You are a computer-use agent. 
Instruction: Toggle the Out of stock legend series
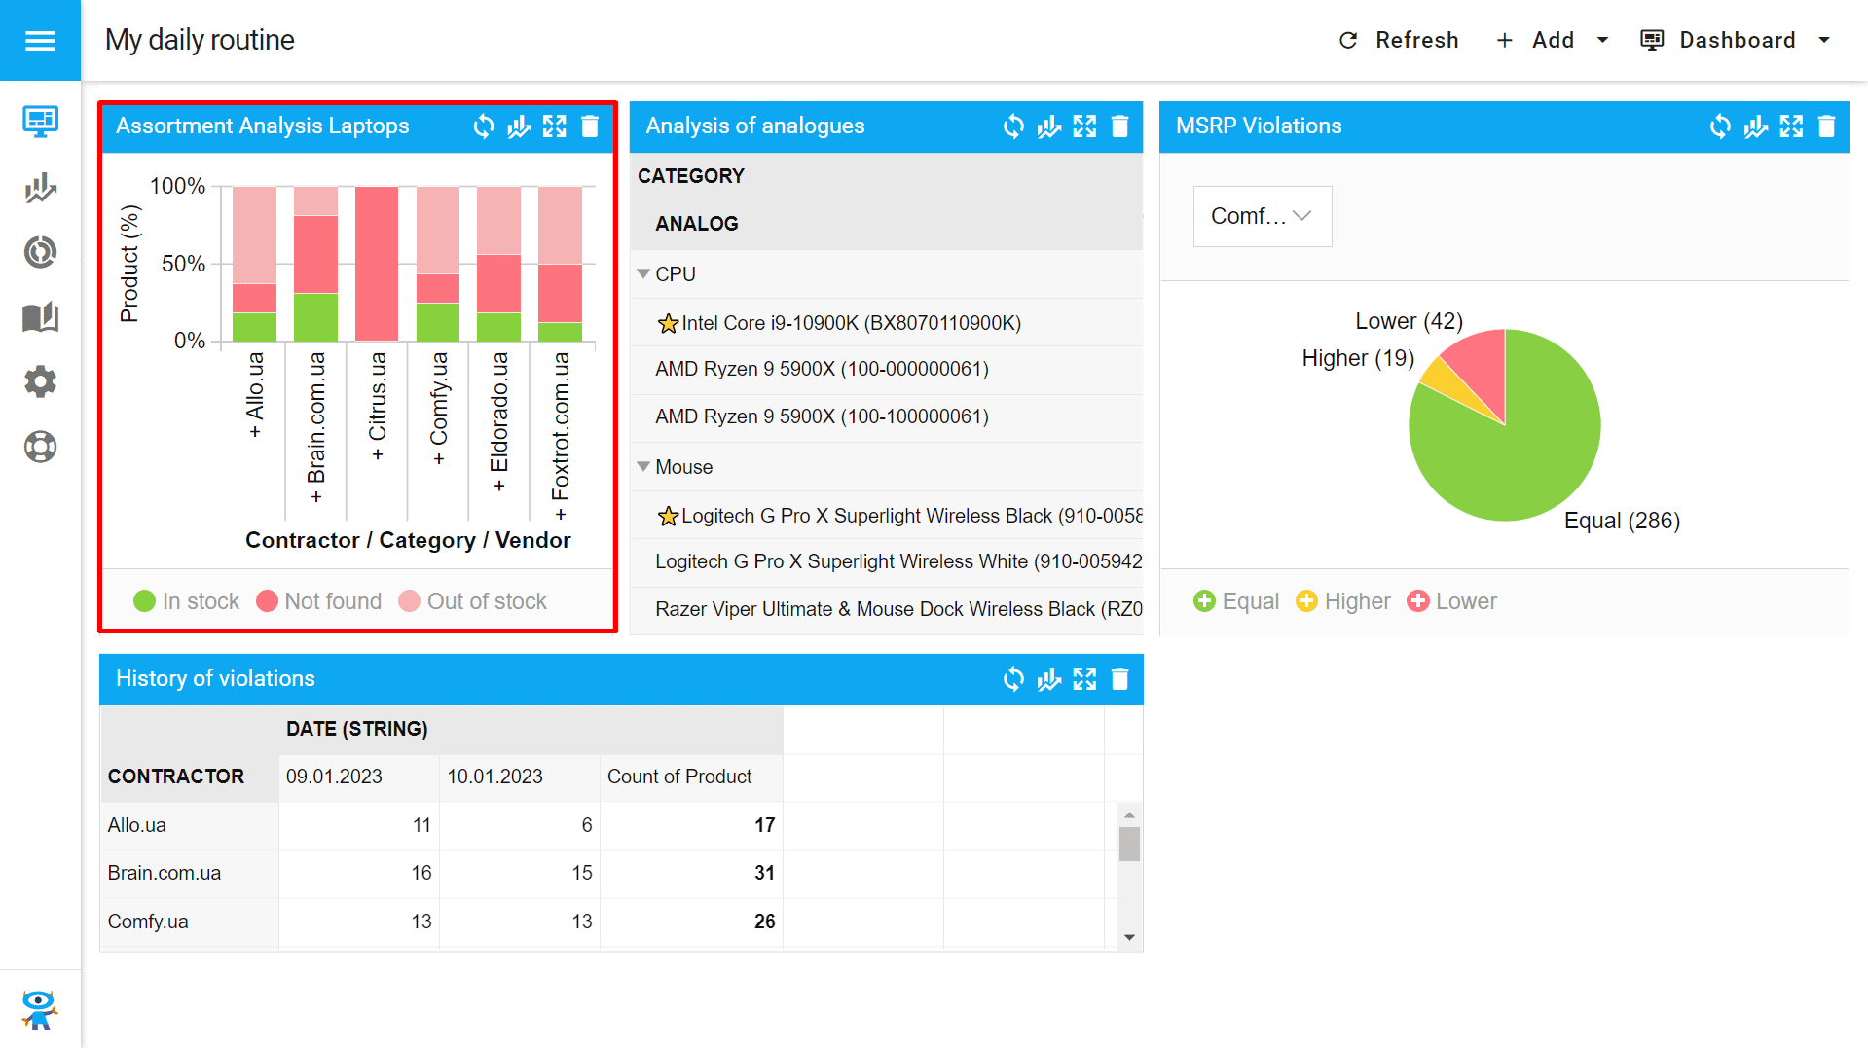pyautogui.click(x=473, y=601)
